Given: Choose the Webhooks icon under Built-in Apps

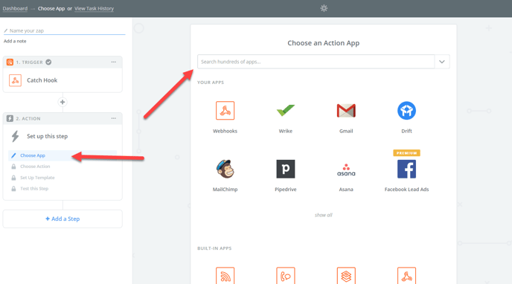Looking at the screenshot, I should (x=406, y=276).
